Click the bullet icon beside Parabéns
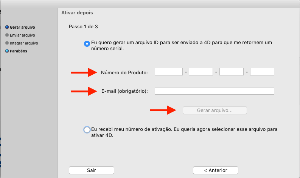Screen dimensions: 300x178 (x=7, y=51)
